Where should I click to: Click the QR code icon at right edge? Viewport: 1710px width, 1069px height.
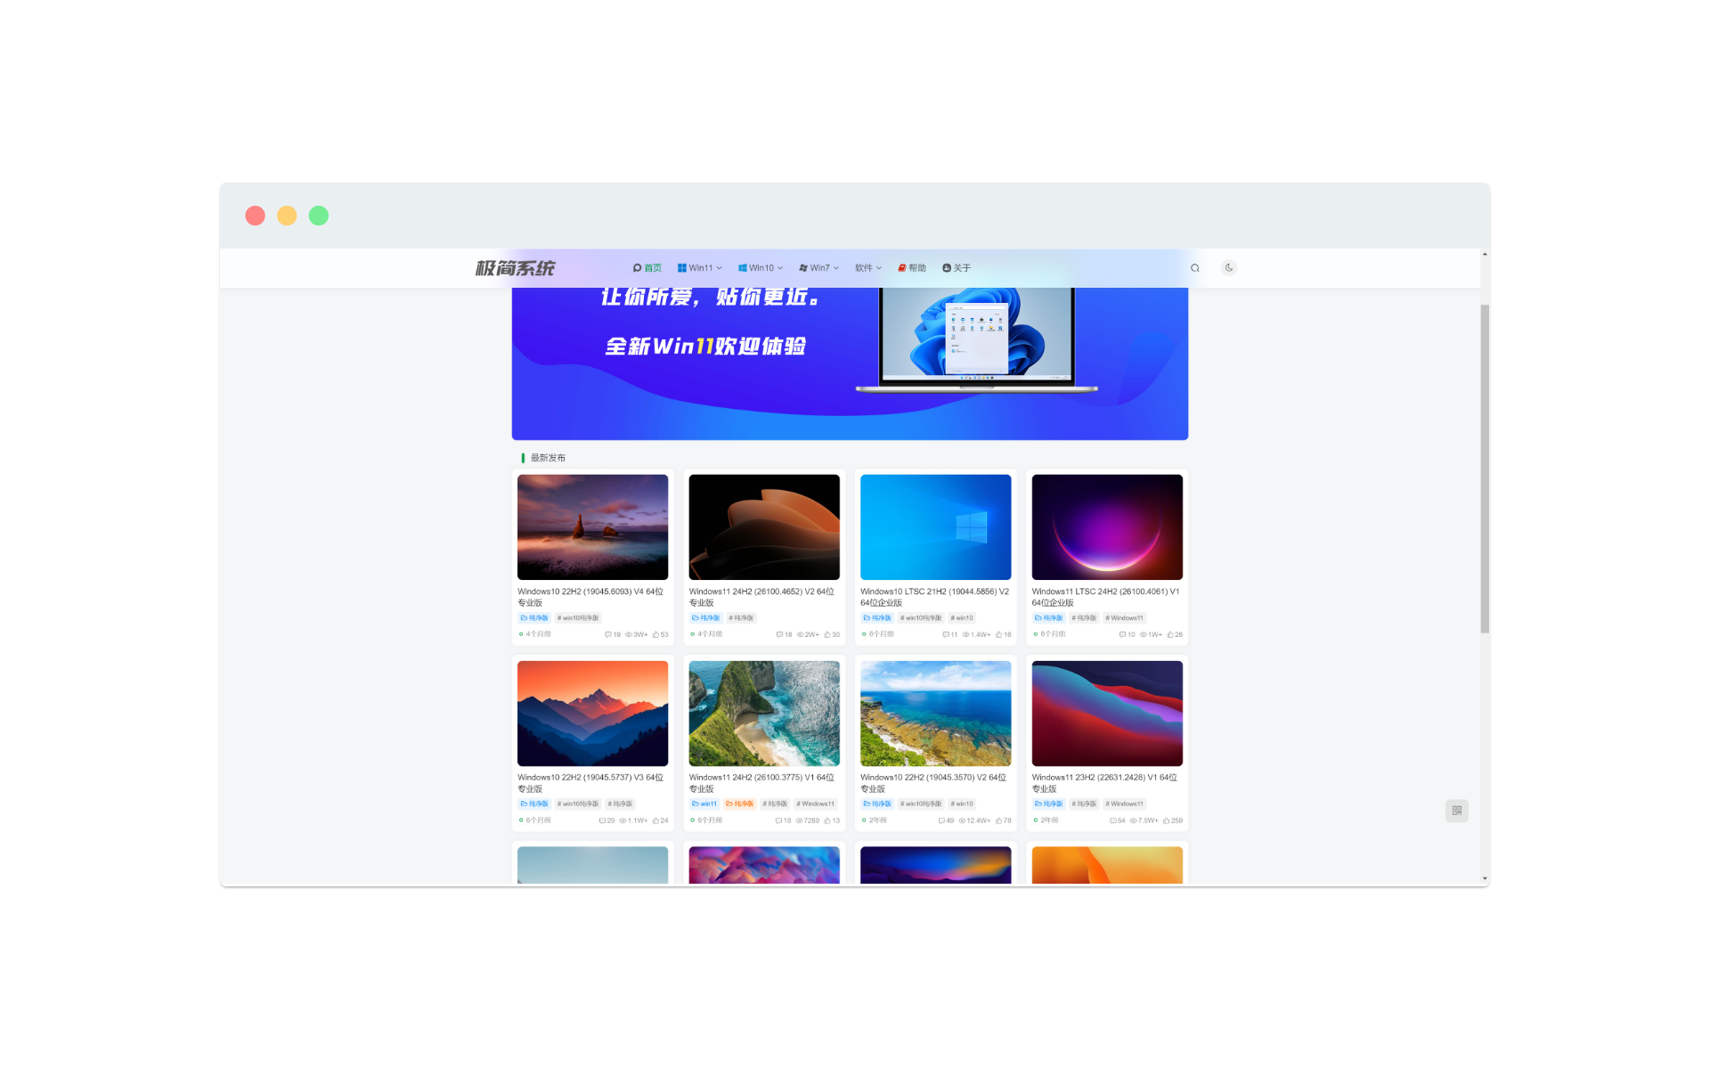(1457, 811)
